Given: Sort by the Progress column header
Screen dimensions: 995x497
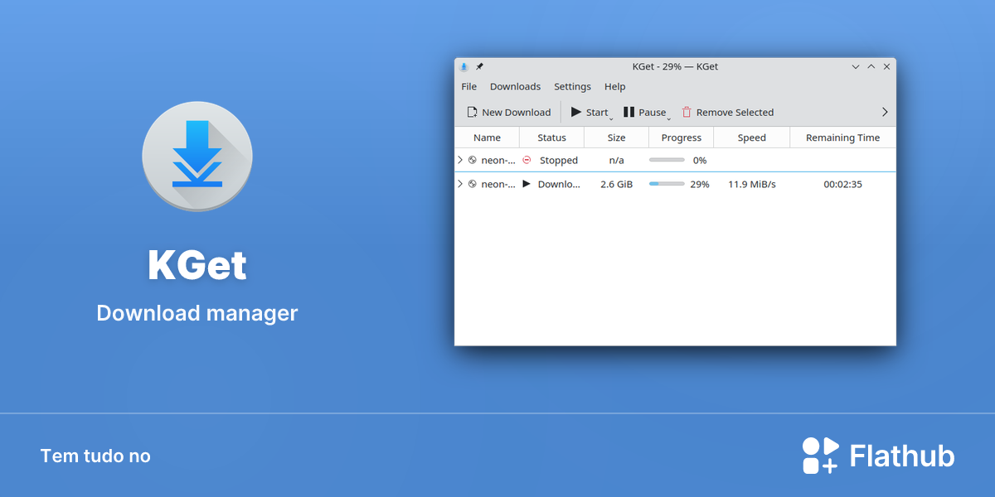Looking at the screenshot, I should [x=682, y=138].
